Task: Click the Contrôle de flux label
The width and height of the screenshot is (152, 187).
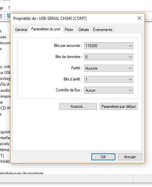Action: tap(69, 90)
